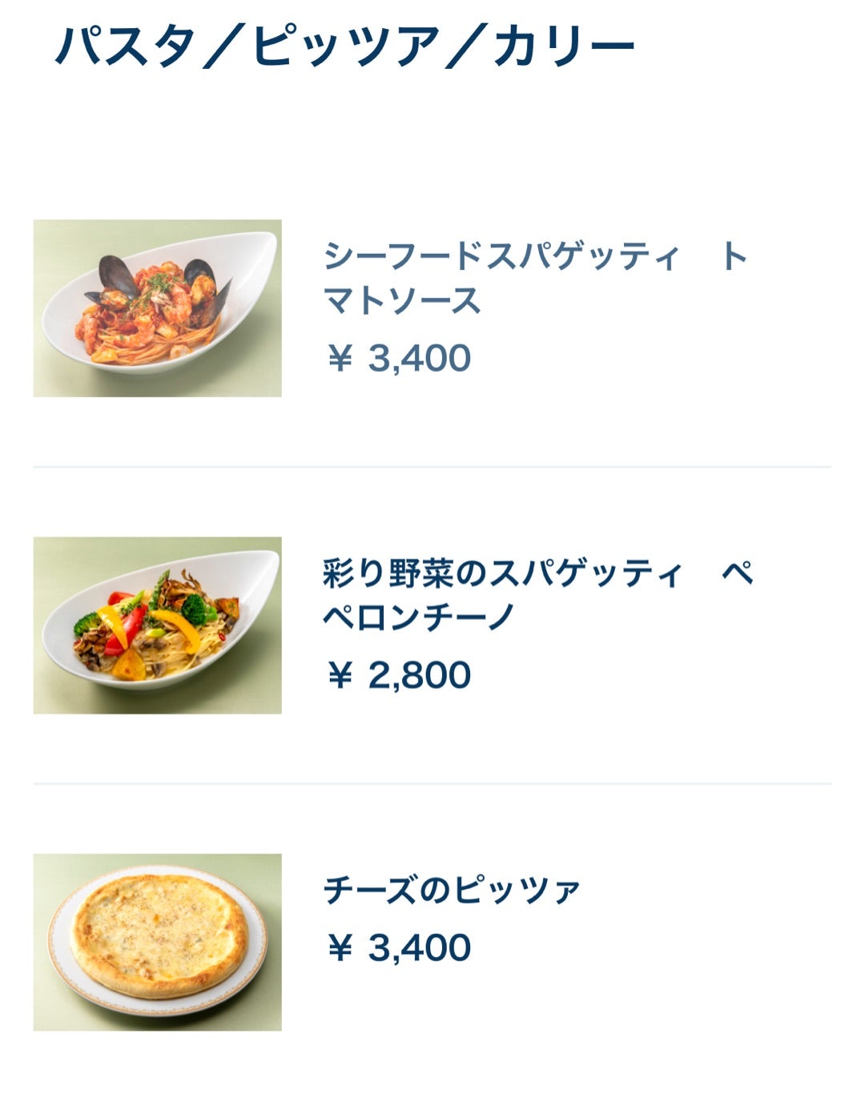Screen dimensions: 865x1094
Task: Open the seafood spaghetti photo thumbnail
Action: coord(157,308)
